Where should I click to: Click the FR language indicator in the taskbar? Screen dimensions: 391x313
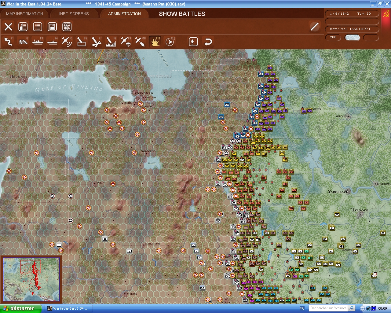tap(302, 308)
